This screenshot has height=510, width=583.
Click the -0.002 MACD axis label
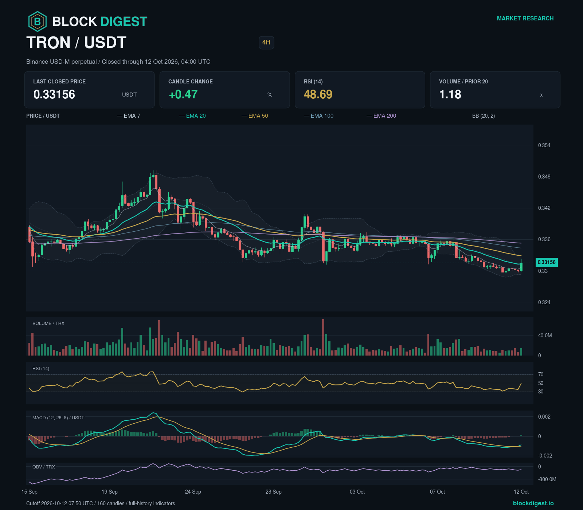545,456
